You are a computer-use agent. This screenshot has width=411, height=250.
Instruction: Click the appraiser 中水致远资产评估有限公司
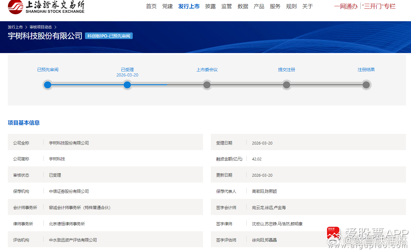click(73, 240)
